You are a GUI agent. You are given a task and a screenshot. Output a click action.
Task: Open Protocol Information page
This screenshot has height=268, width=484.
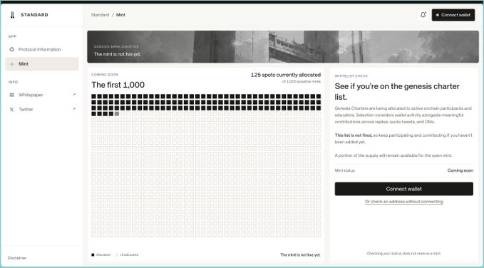42,49
